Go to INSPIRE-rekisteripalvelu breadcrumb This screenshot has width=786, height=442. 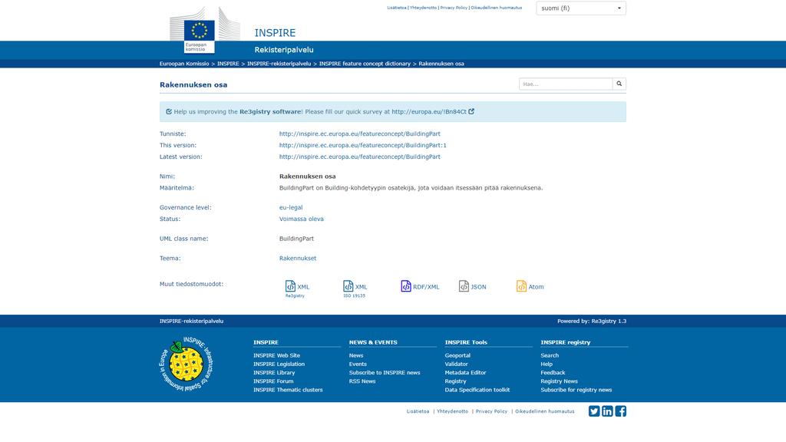point(279,64)
